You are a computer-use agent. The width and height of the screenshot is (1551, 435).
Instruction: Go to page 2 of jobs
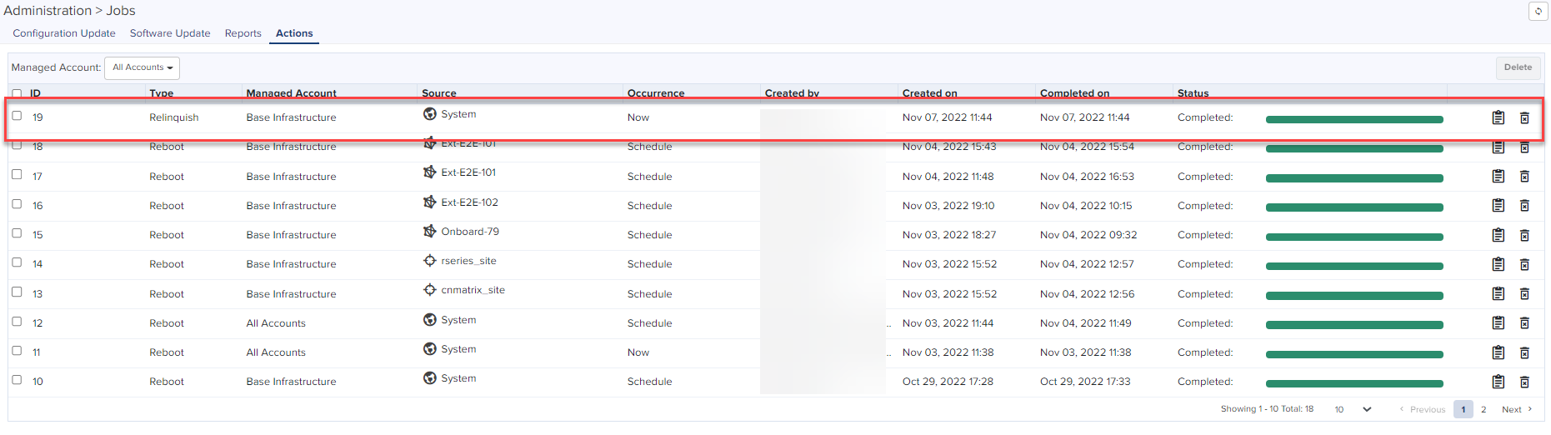(1483, 409)
